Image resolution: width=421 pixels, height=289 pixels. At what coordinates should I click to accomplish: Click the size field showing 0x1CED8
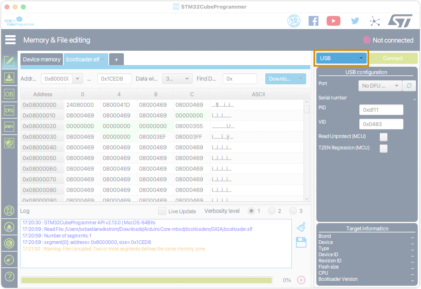pos(114,79)
